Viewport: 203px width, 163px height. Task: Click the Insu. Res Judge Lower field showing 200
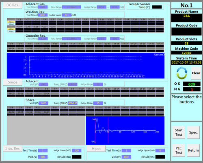coord(77,150)
